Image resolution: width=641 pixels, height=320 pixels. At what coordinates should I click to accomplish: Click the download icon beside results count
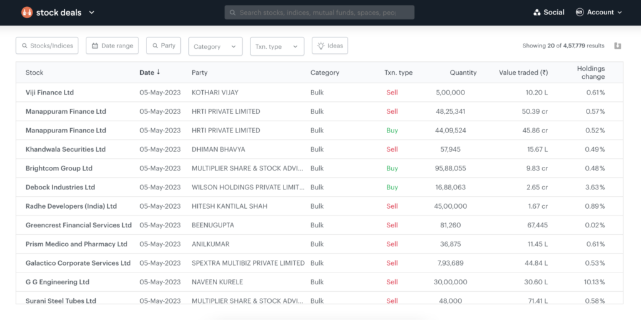[x=618, y=46]
